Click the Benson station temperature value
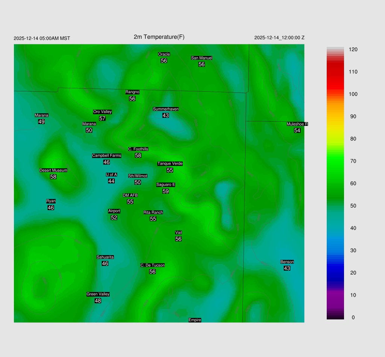Viewport: 385px width, 357px height. pyautogui.click(x=287, y=268)
